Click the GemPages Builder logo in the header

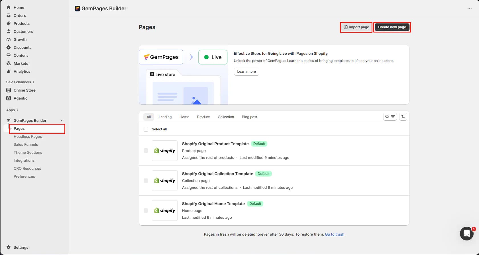(x=78, y=9)
